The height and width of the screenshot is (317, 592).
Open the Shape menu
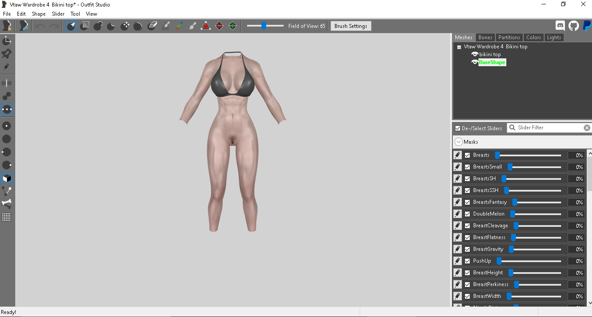(x=39, y=14)
